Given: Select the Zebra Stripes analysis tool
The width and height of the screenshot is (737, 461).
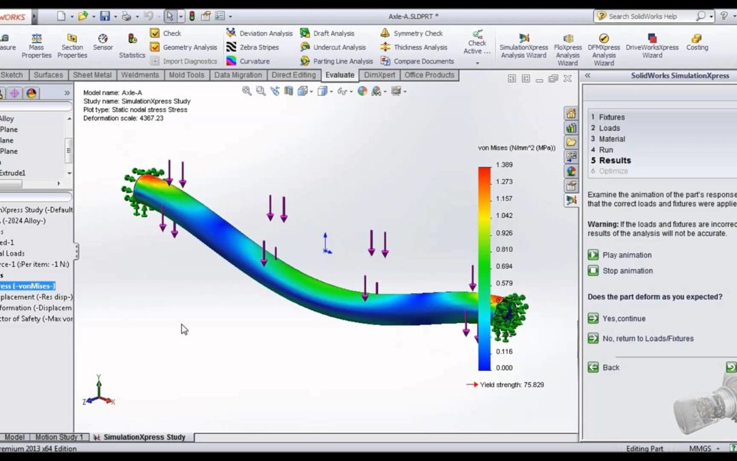Looking at the screenshot, I should [x=259, y=46].
